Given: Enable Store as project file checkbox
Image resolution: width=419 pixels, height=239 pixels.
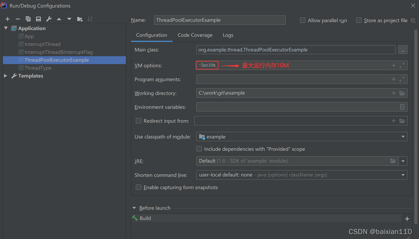Looking at the screenshot, I should pyautogui.click(x=359, y=20).
